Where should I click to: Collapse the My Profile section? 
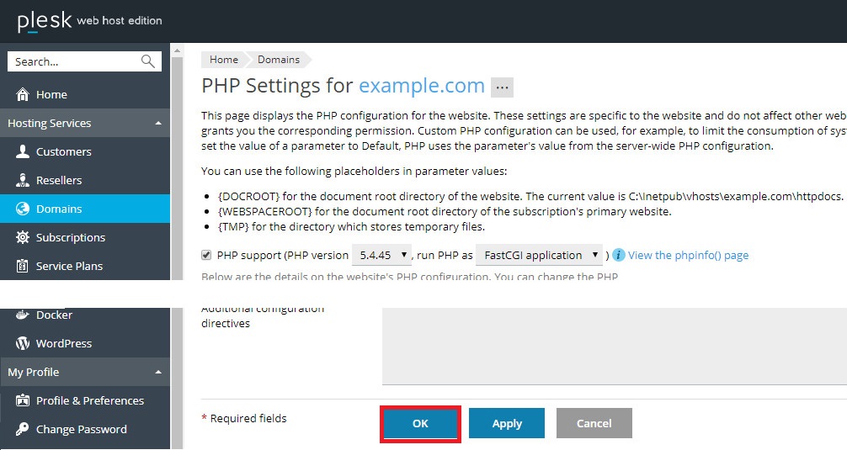click(158, 372)
